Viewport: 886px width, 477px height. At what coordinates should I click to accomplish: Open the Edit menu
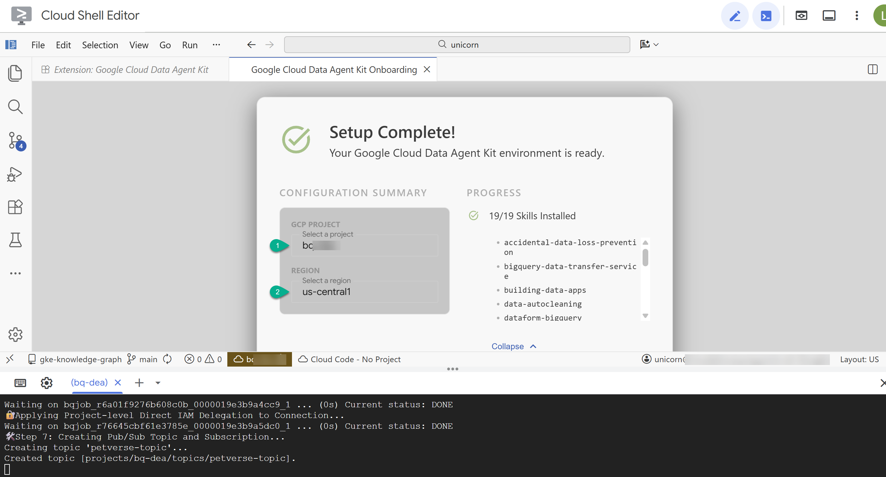[63, 45]
